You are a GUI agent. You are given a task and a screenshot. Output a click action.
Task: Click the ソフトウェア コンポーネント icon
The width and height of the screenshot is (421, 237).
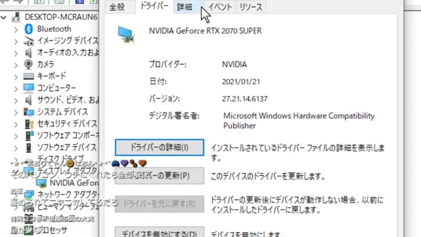(29, 136)
